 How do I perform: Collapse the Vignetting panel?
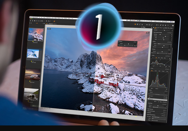click(147, 103)
